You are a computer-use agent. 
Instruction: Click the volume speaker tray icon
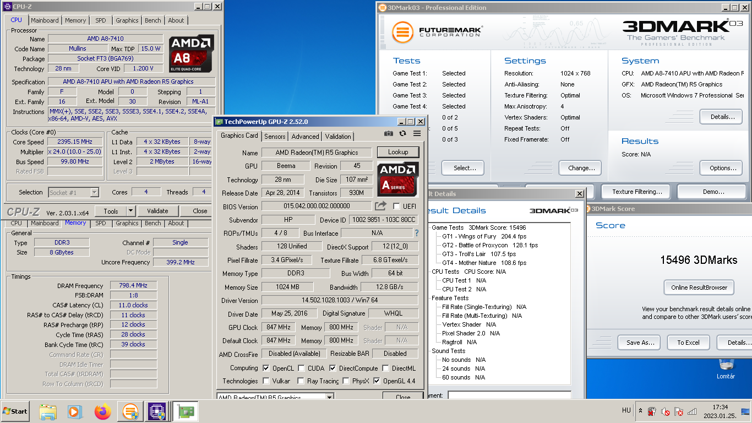point(665,411)
